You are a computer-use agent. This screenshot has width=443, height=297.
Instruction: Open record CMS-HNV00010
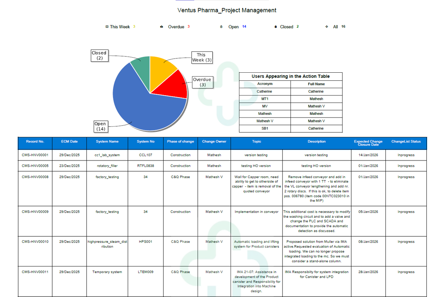pyautogui.click(x=35, y=242)
